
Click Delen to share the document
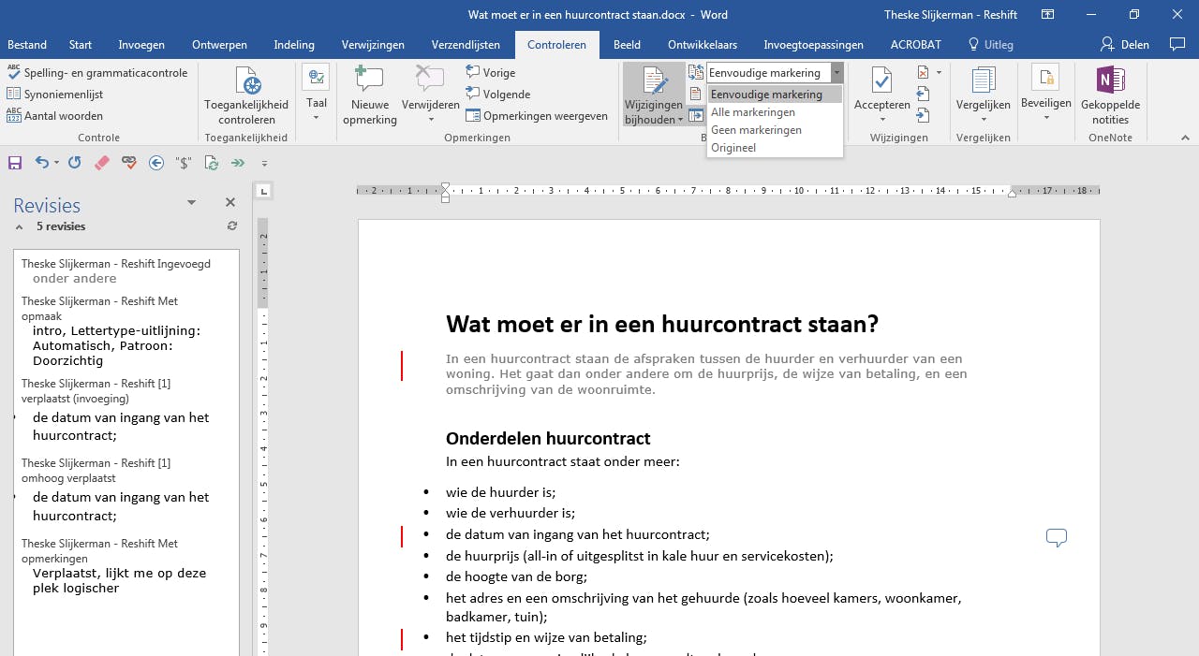coord(1124,44)
